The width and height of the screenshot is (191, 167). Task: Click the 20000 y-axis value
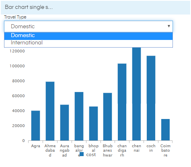(18, 126)
